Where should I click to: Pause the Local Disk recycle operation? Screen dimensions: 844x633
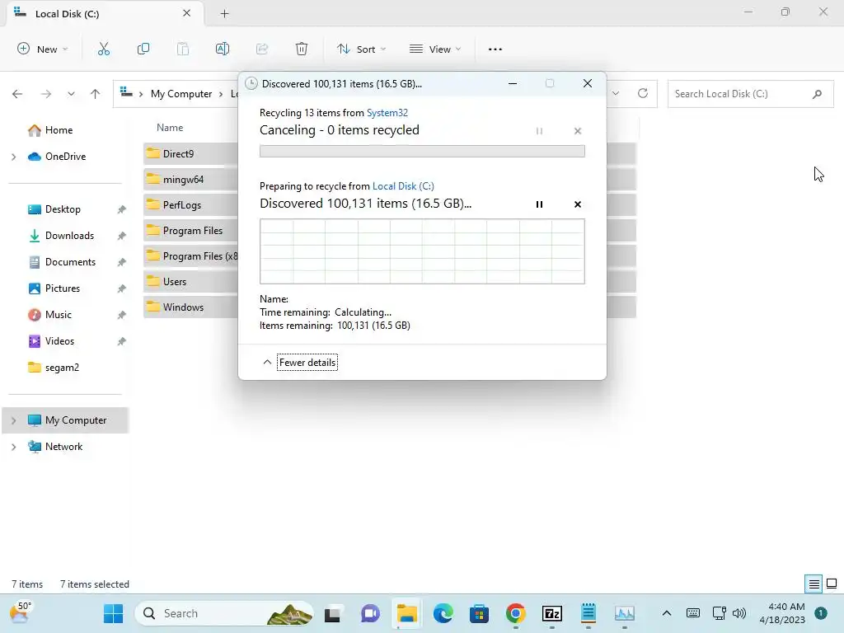pos(539,204)
